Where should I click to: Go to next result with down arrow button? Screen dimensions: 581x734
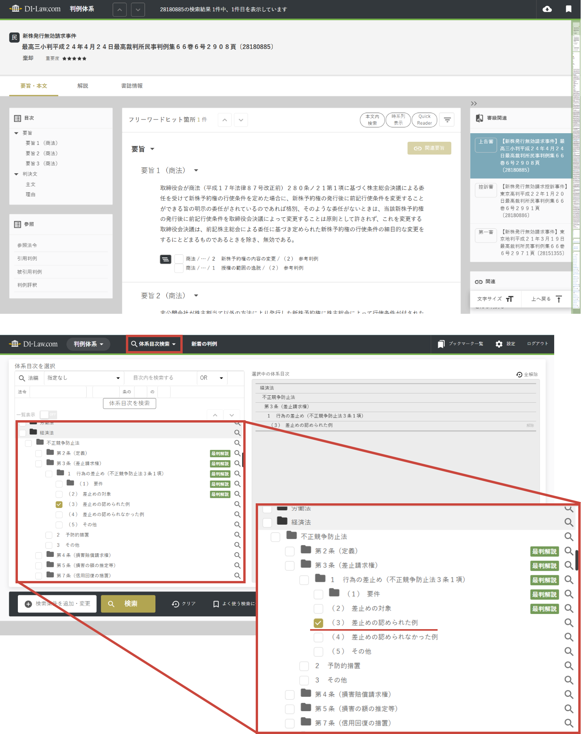(x=138, y=9)
